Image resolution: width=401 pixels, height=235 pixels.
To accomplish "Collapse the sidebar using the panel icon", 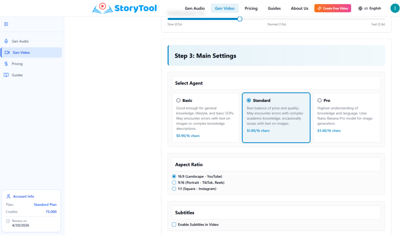I will pyautogui.click(x=6, y=24).
